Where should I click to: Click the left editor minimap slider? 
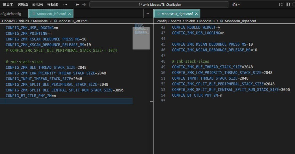coord(141,38)
